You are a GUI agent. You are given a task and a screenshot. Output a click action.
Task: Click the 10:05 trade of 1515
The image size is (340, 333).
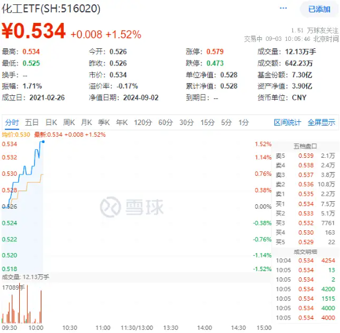point(305,299)
